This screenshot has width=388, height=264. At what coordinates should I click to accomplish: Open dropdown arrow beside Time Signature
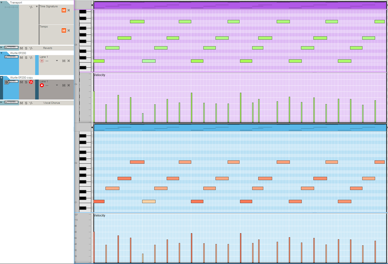(37, 7)
